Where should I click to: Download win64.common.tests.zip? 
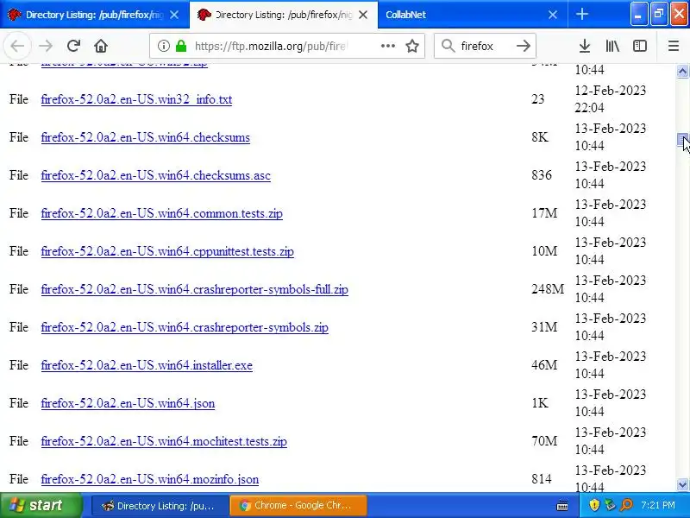coord(161,213)
